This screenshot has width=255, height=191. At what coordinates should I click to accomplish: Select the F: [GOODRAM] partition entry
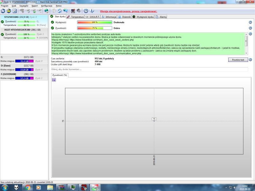point(24,76)
